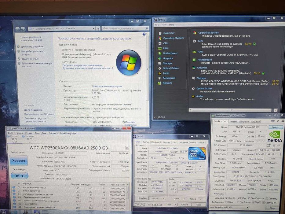Open the SPD tab in CPU-Z
The height and width of the screenshot is (214, 285).
175,142
